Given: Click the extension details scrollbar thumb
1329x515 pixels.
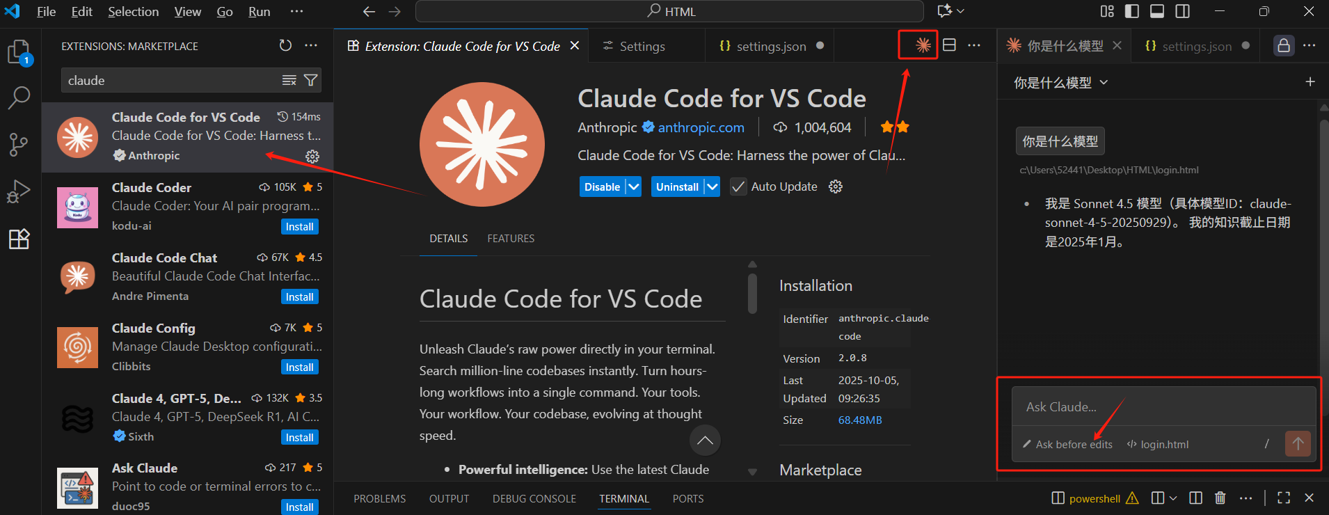Looking at the screenshot, I should point(752,293).
